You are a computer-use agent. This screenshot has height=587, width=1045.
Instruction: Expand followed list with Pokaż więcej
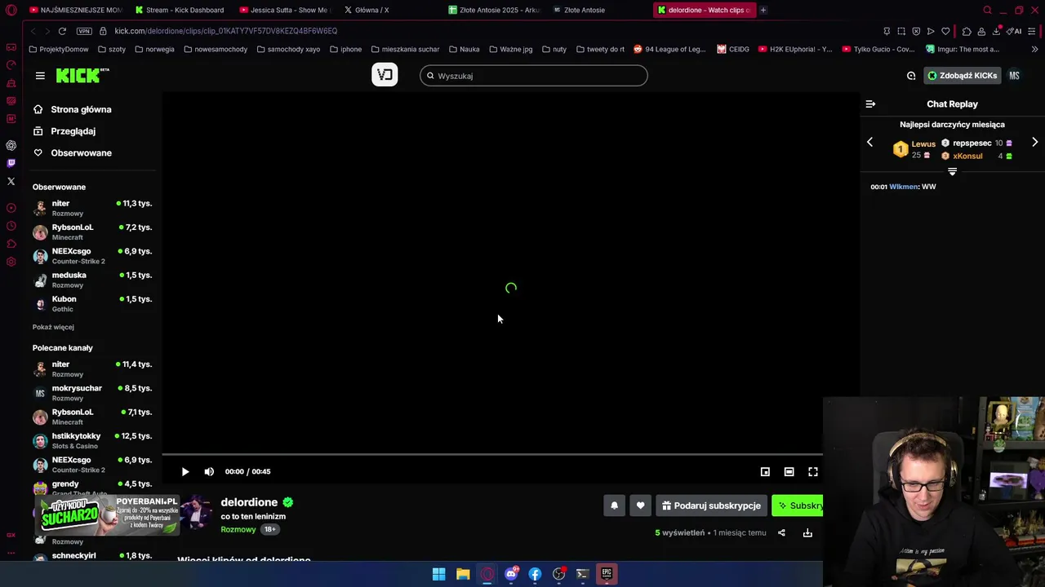(x=53, y=327)
